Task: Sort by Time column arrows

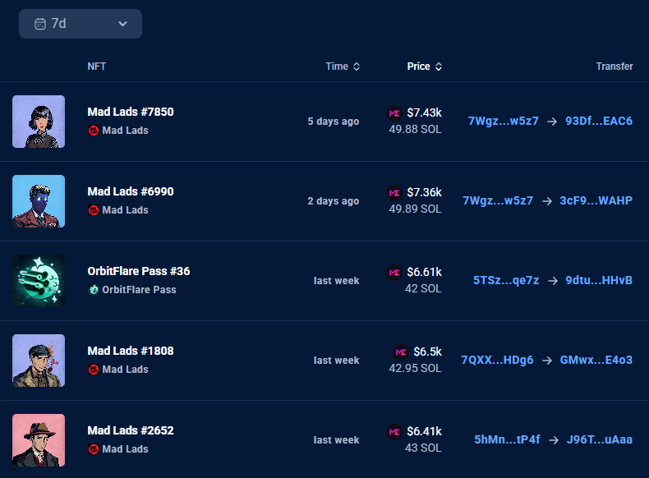Action: (x=357, y=67)
